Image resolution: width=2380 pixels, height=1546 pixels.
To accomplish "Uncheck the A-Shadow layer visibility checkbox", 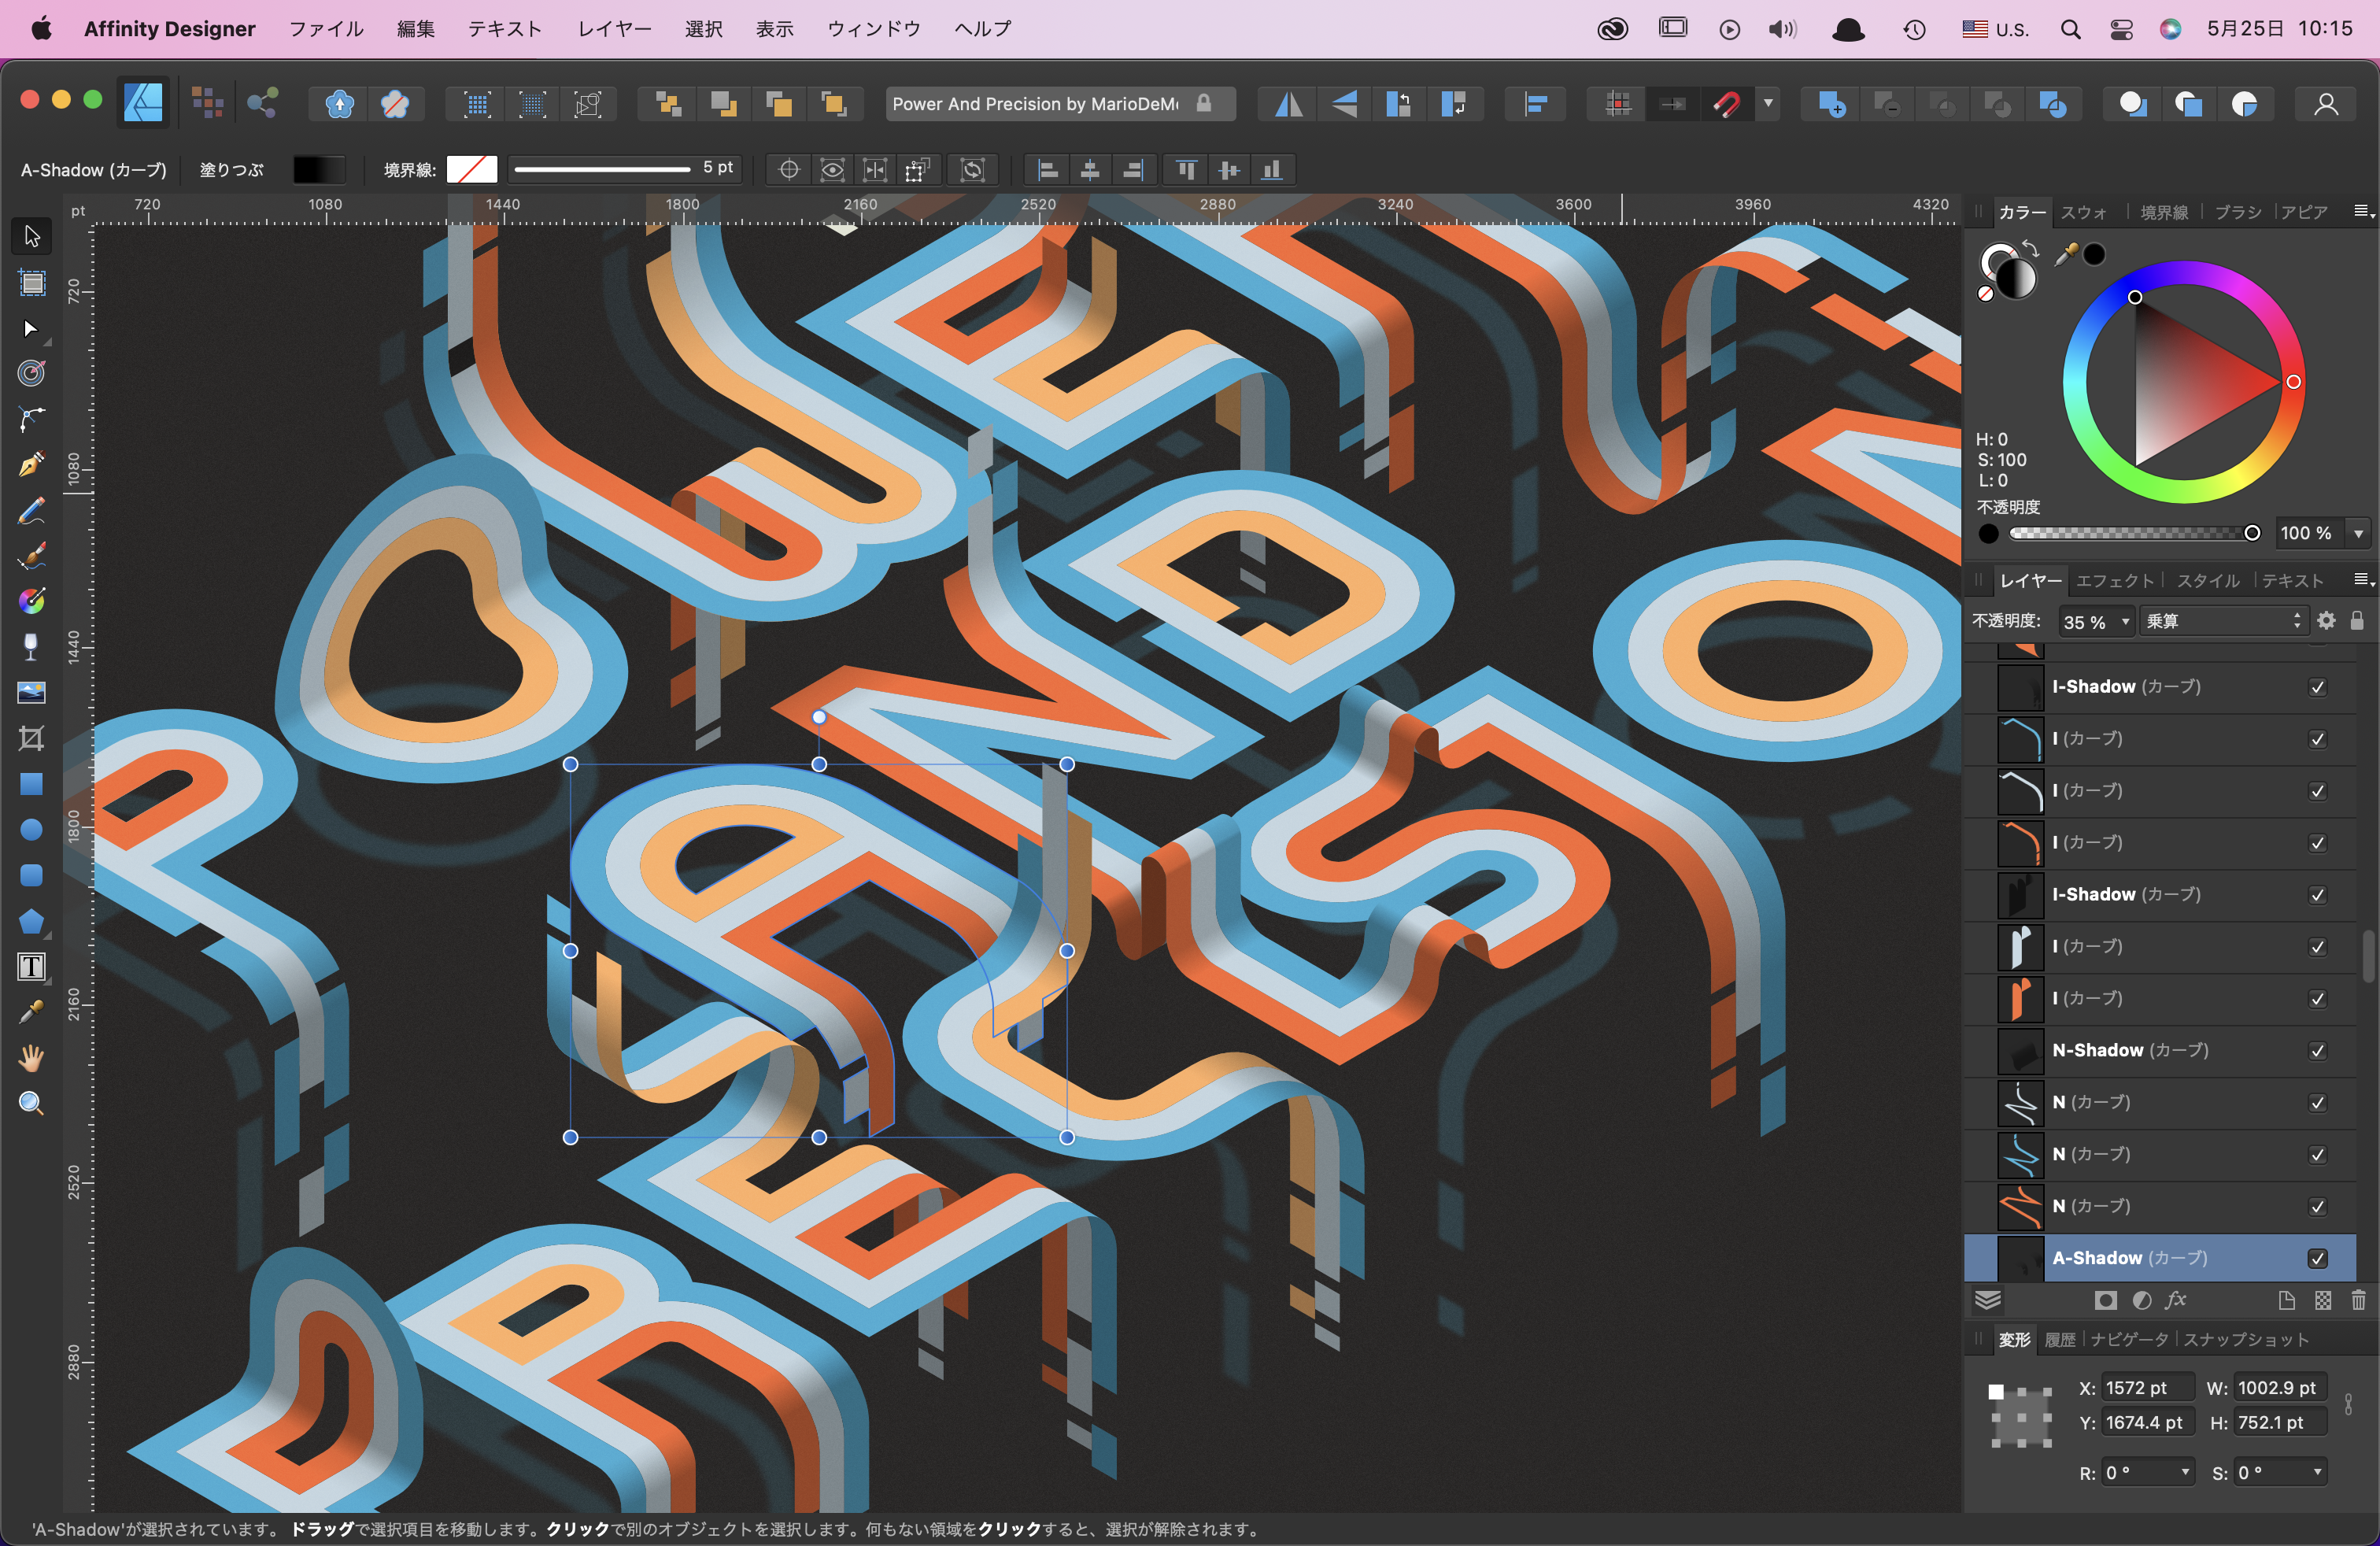I will click(x=2318, y=1258).
